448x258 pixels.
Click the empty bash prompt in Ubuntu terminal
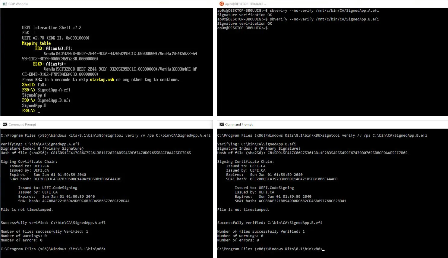coord(242,28)
